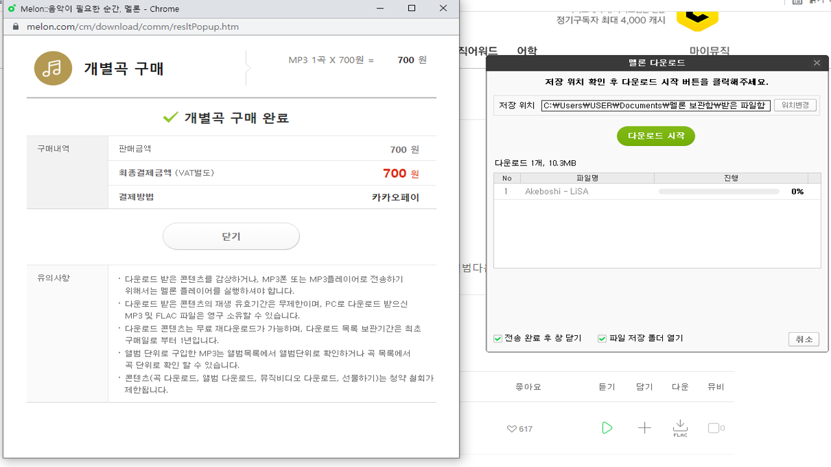This screenshot has height=467, width=831.
Task: Click the FLAC download icon
Action: [x=680, y=428]
